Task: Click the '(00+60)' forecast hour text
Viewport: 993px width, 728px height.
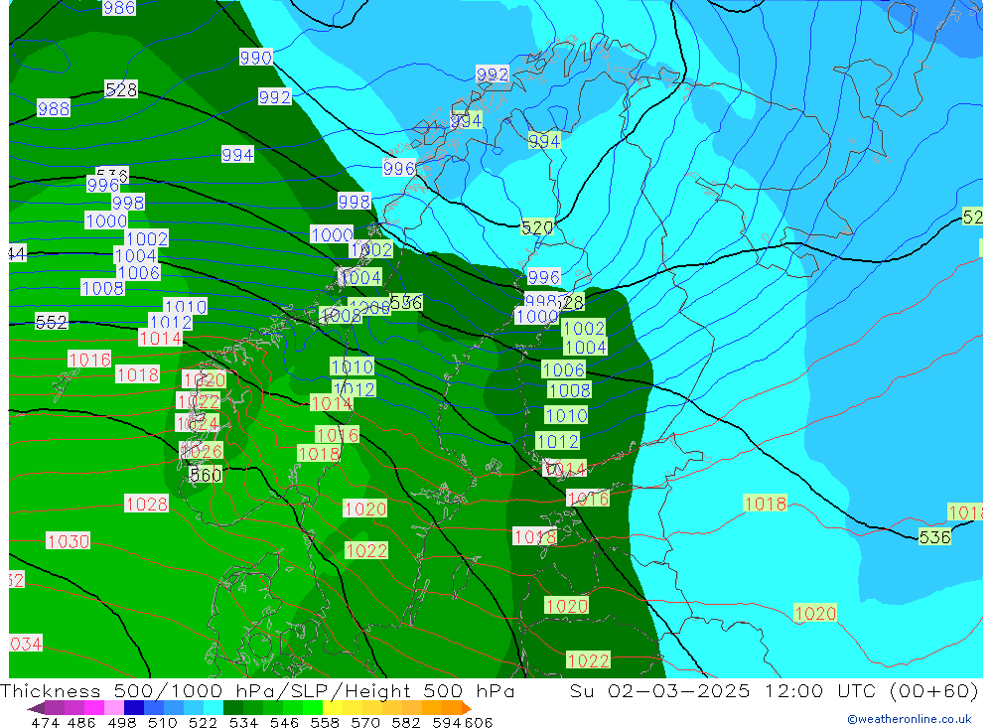Action: (x=934, y=690)
